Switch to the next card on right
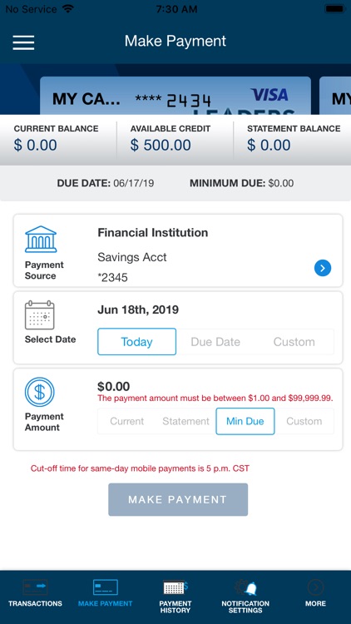This screenshot has height=624, width=351. click(x=335, y=96)
